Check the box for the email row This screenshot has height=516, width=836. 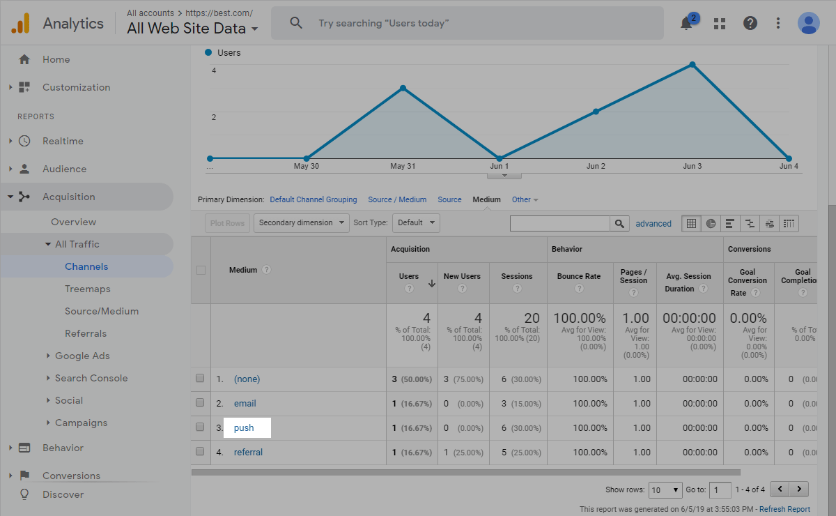pos(200,403)
